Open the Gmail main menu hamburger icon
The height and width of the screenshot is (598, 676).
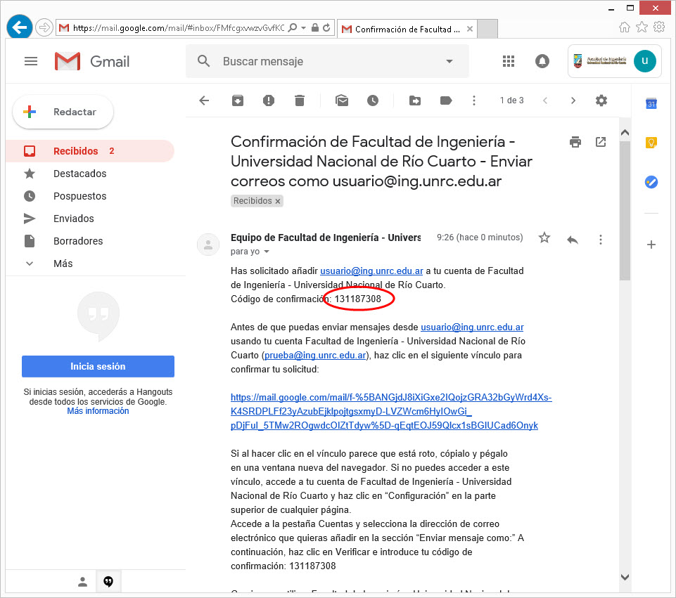point(31,62)
